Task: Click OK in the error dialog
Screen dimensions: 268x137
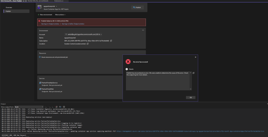Action: pyautogui.click(x=191, y=97)
